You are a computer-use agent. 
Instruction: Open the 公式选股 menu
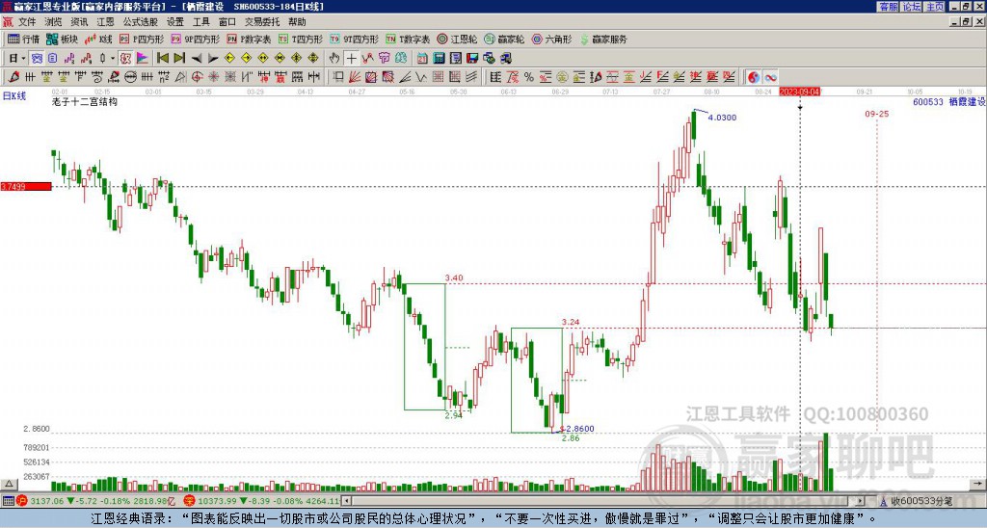(x=141, y=22)
